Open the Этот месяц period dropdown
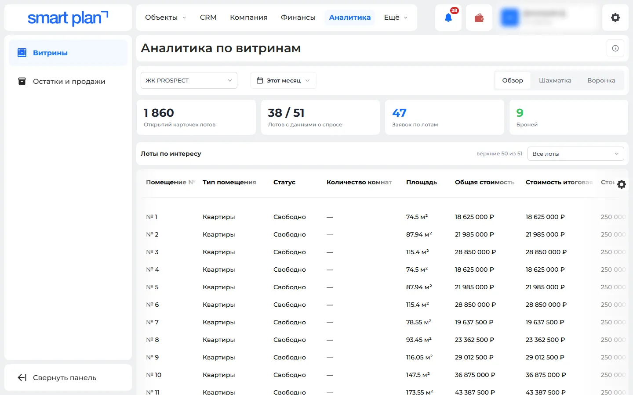Screen dimensions: 633x395 (x=284, y=80)
